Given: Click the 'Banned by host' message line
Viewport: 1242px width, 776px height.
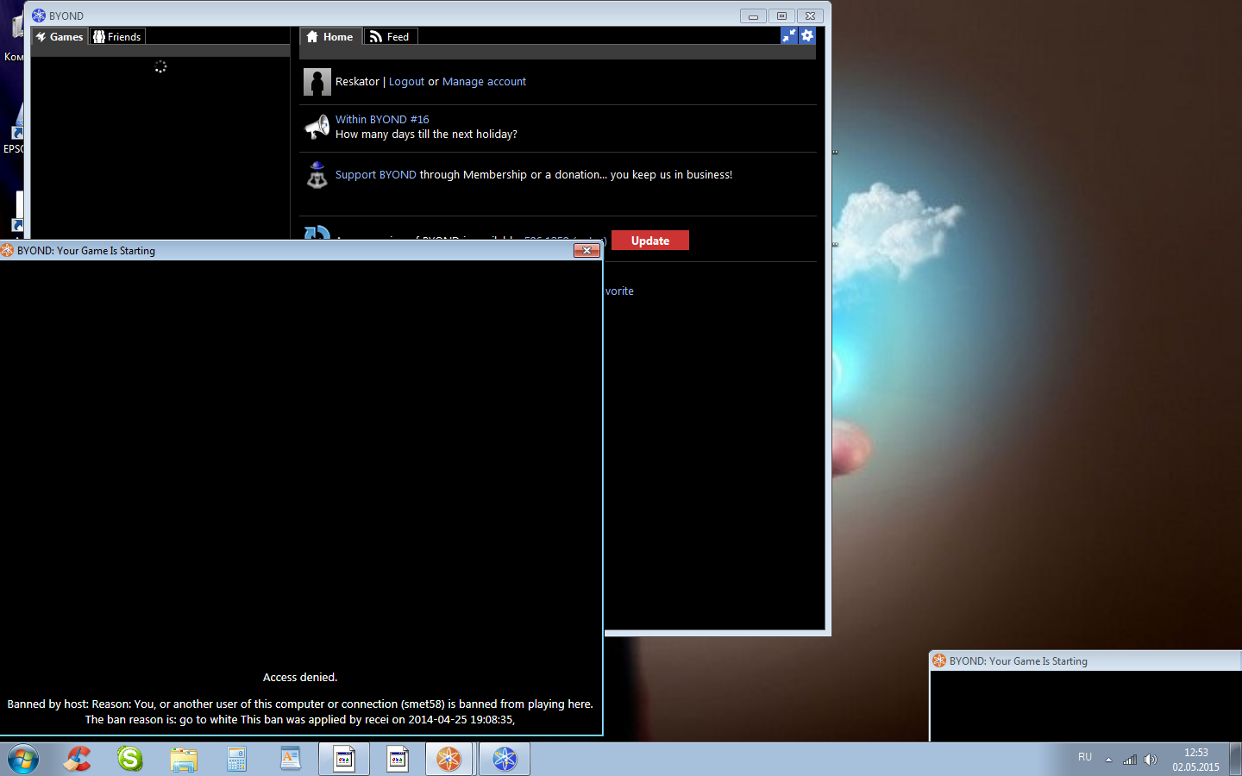Looking at the screenshot, I should pos(300,704).
